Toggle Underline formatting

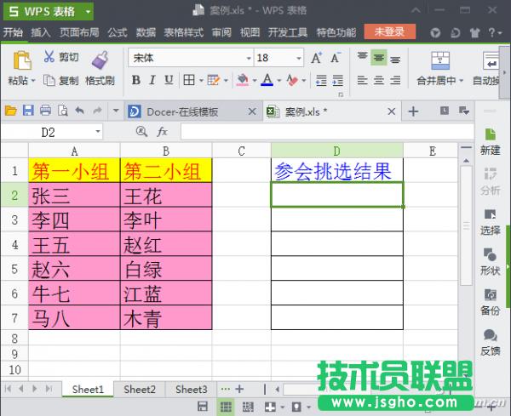click(169, 81)
